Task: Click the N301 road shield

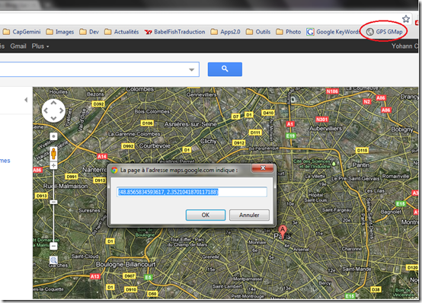Action: click(322, 120)
